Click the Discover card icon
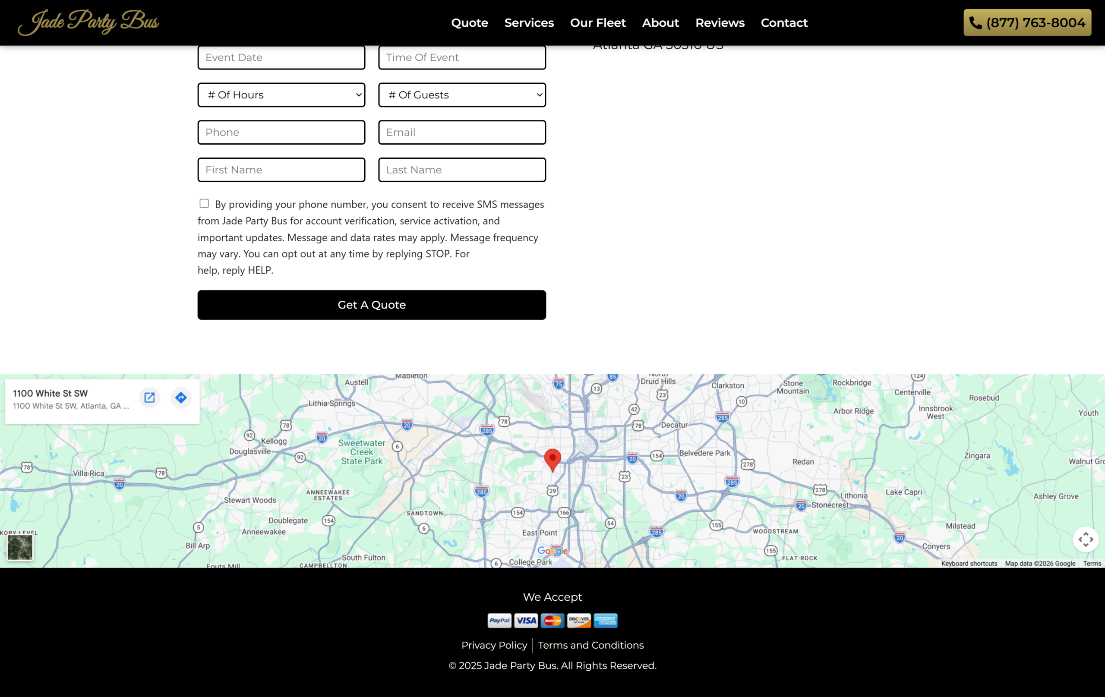Viewport: 1105px width, 697px height. (579, 620)
